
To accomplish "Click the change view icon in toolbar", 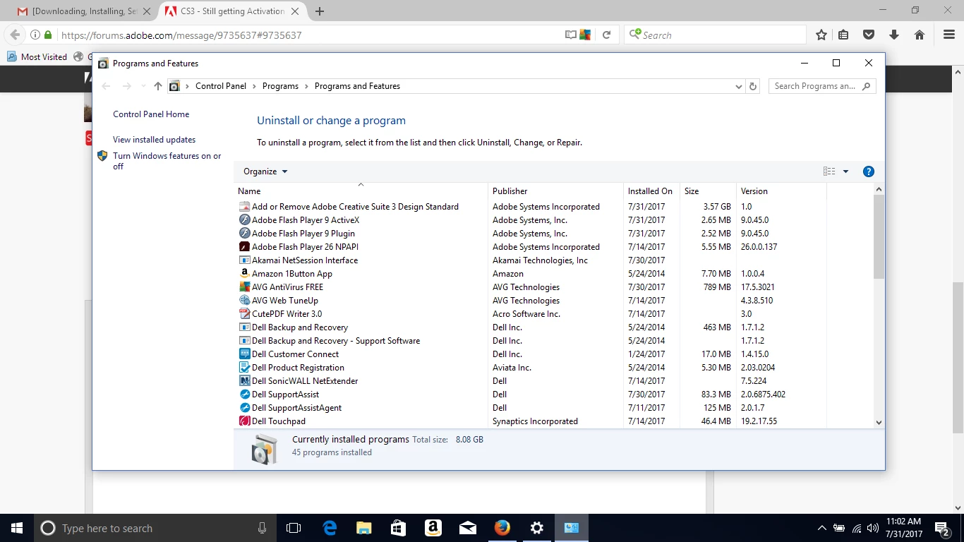I will [x=829, y=171].
